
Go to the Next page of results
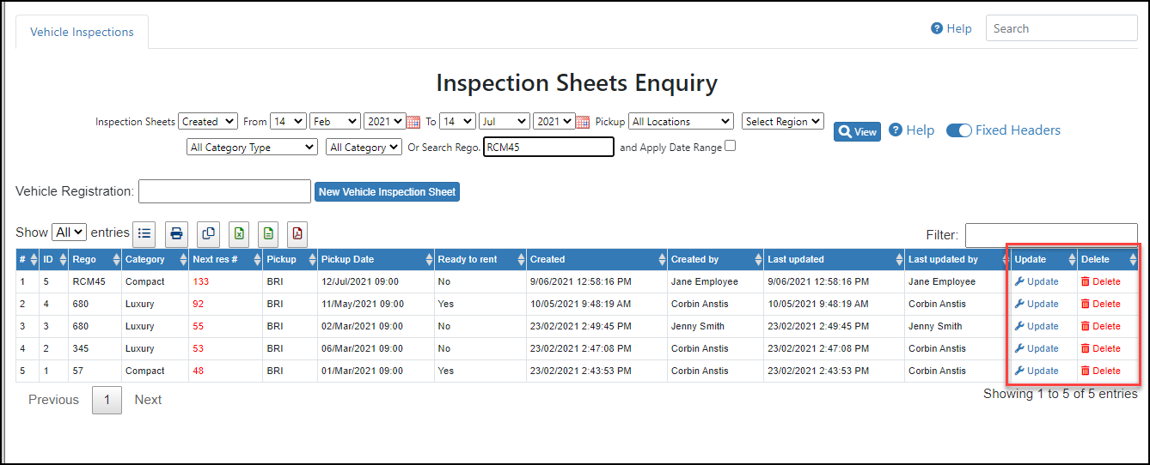pos(148,400)
